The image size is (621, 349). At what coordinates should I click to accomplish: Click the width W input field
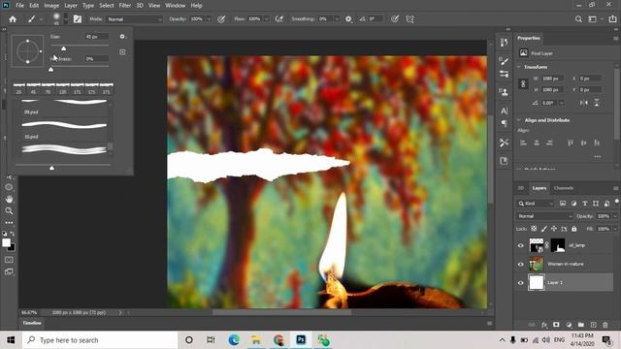[x=552, y=79]
